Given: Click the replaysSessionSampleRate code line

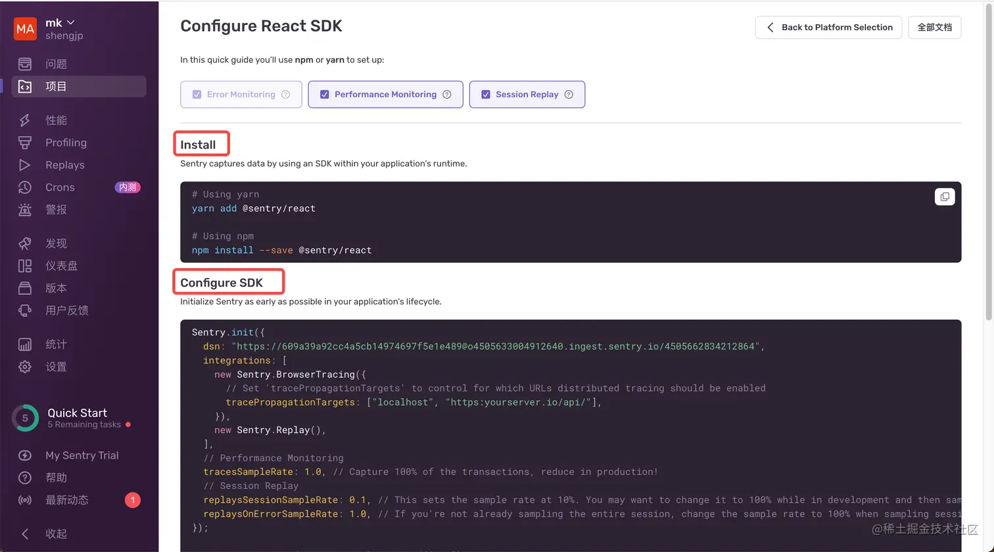Looking at the screenshot, I should click(x=582, y=499).
